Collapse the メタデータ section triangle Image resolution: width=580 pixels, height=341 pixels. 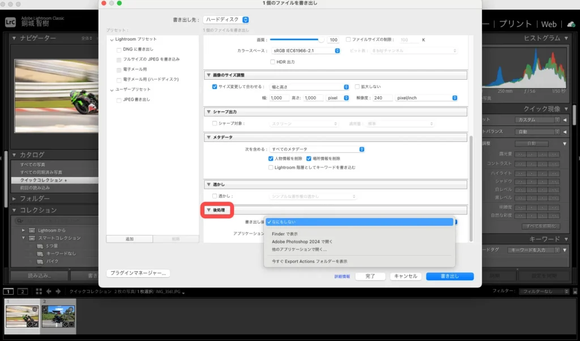click(208, 137)
